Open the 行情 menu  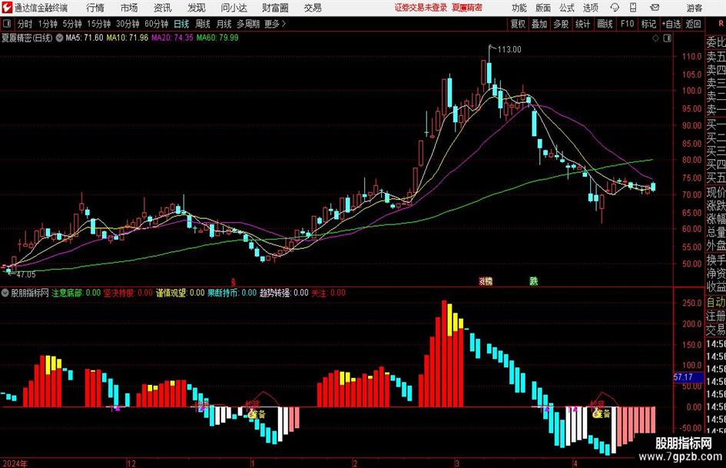[95, 8]
